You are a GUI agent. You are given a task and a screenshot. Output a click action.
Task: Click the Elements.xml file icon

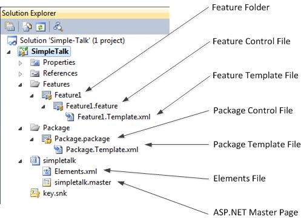47,171
